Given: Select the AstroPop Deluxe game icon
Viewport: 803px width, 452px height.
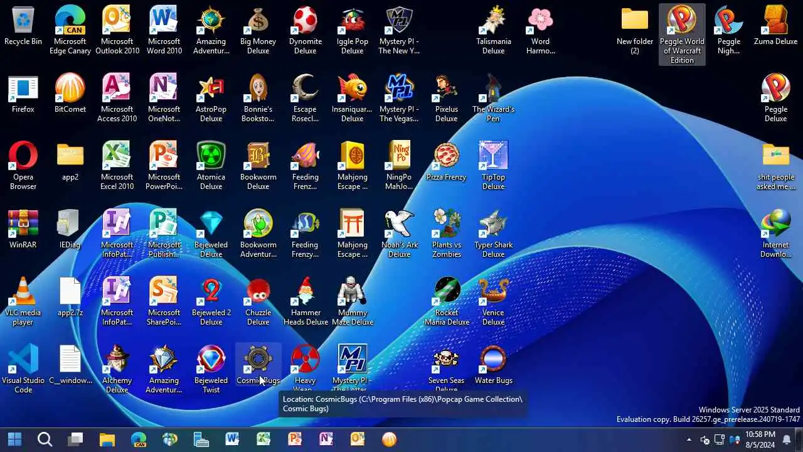Looking at the screenshot, I should tap(211, 97).
